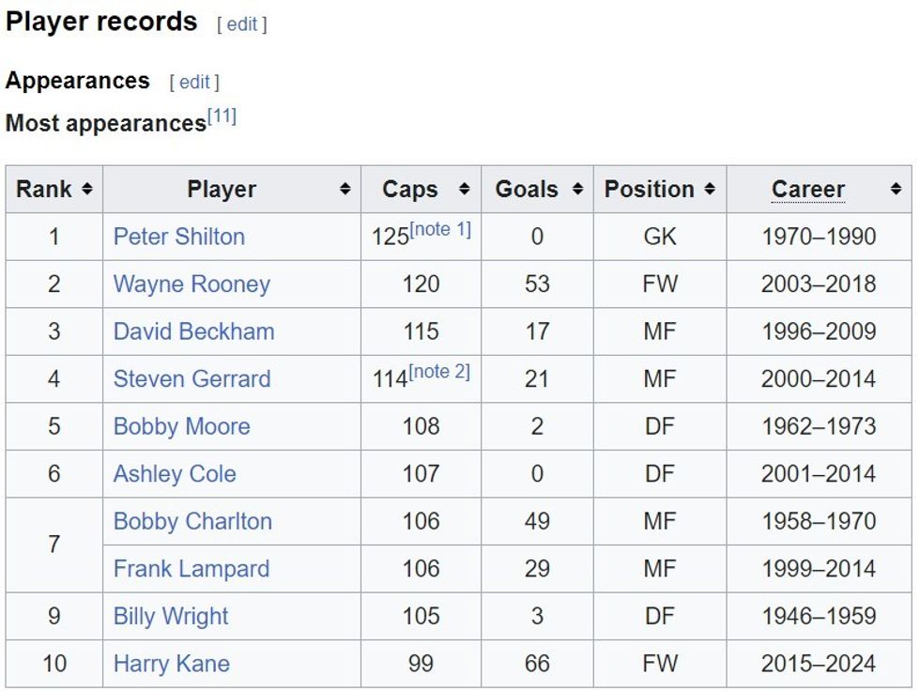
Task: Sort table by Caps column arrows
Action: click(x=464, y=190)
